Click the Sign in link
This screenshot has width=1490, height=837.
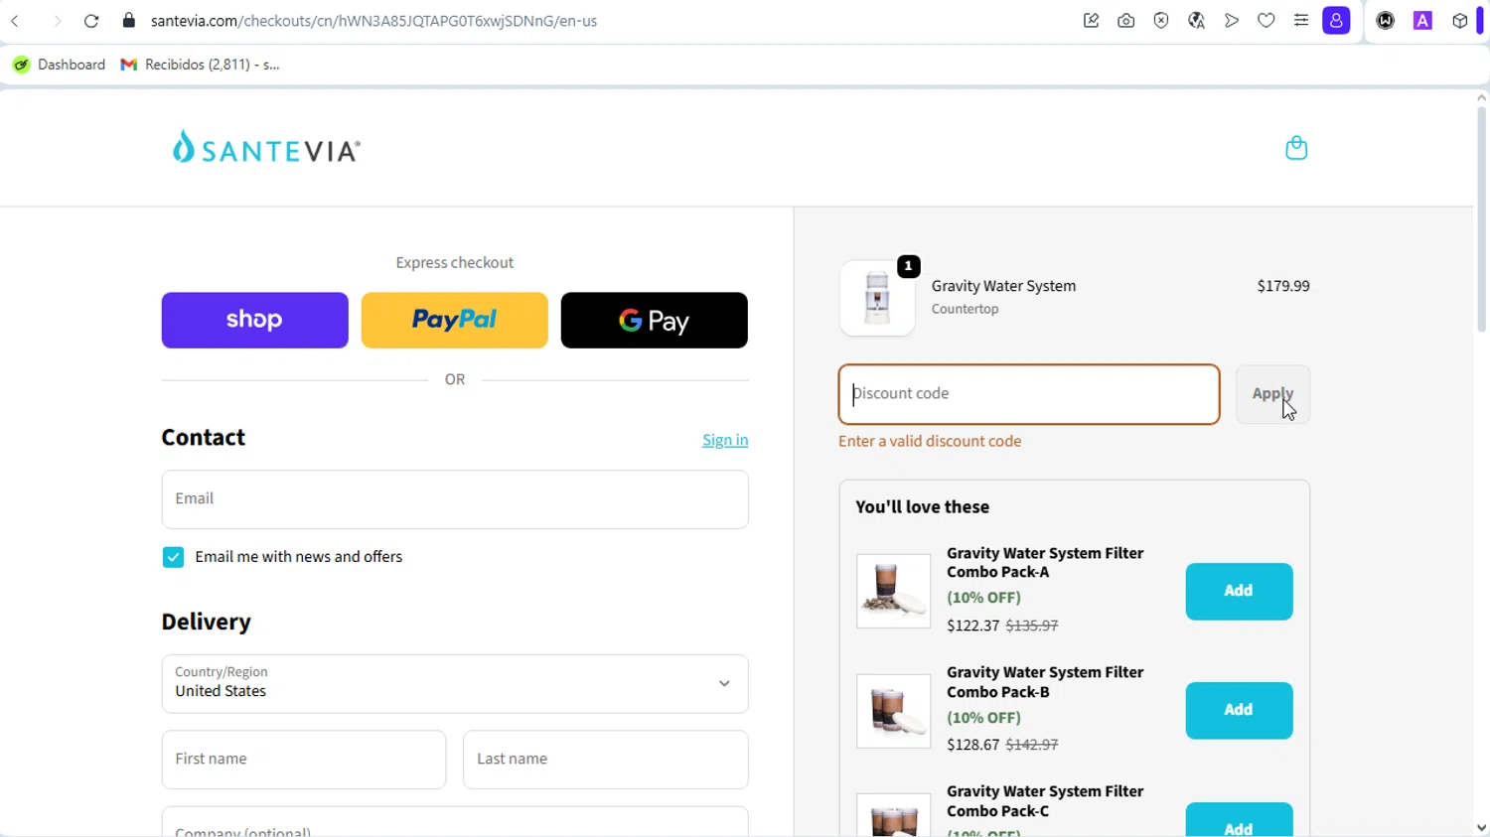pos(725,440)
